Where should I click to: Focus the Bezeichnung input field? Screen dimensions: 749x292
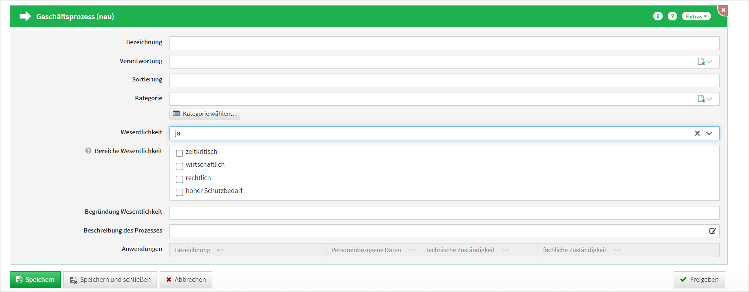pos(444,43)
